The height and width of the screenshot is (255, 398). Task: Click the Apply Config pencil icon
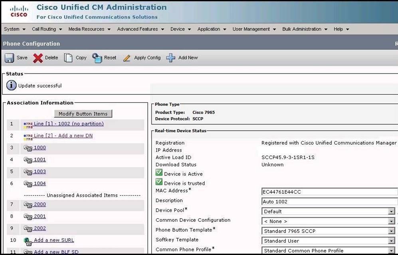point(127,58)
